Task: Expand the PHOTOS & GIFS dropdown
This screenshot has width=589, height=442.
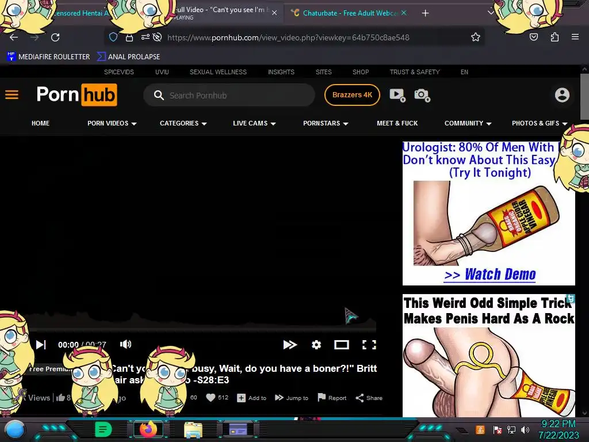Action: coord(540,123)
